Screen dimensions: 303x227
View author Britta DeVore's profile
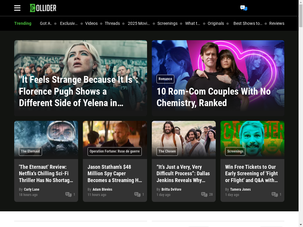point(171,189)
